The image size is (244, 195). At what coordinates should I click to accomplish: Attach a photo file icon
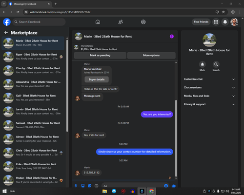coord(83,186)
